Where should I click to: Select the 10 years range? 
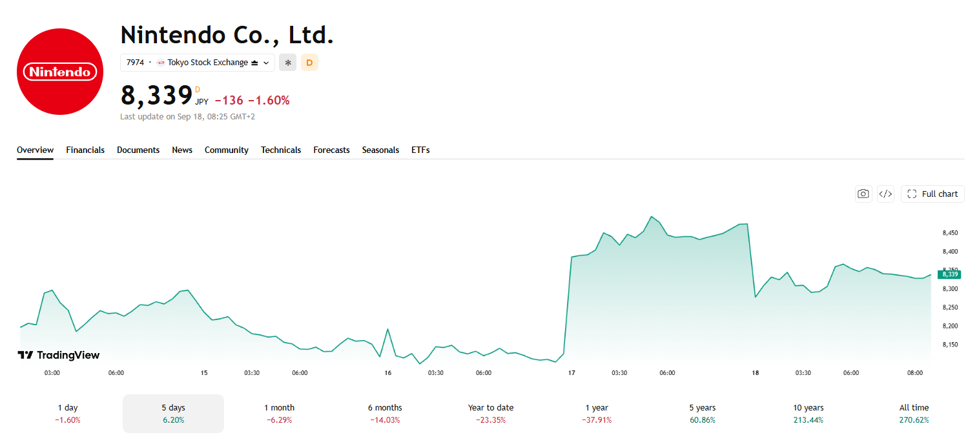(x=809, y=414)
